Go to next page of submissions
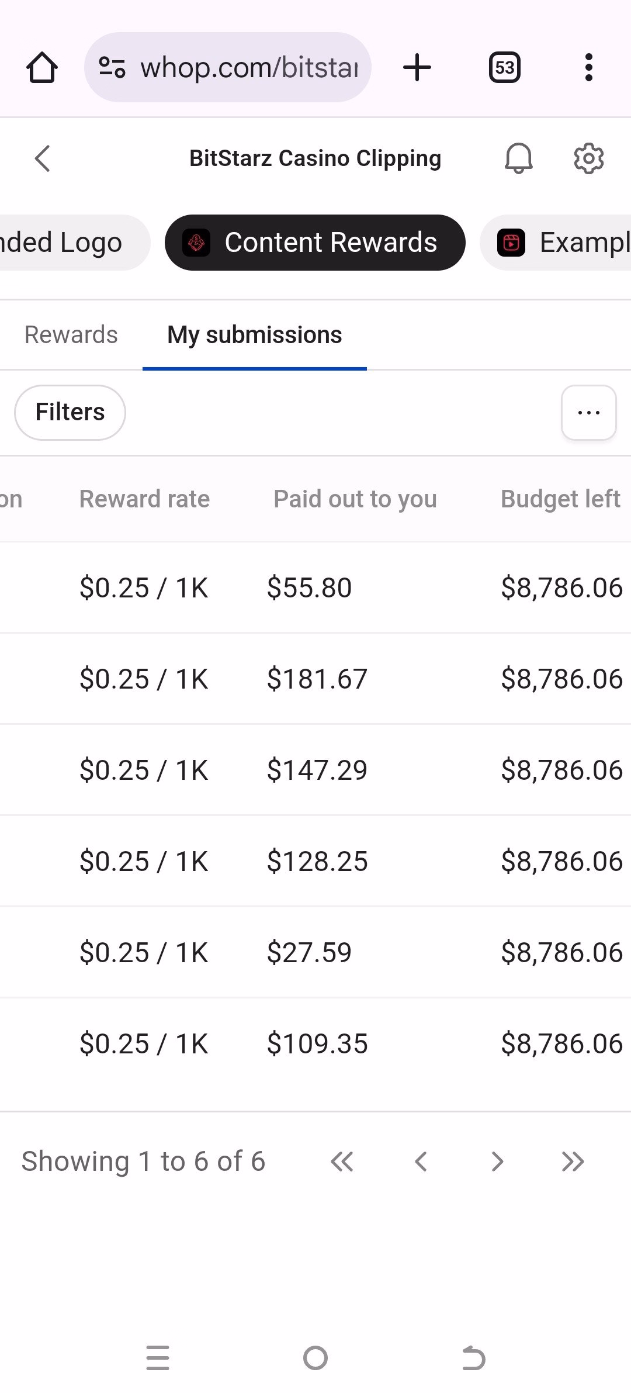Viewport: 631px width, 1393px height. (x=497, y=1162)
